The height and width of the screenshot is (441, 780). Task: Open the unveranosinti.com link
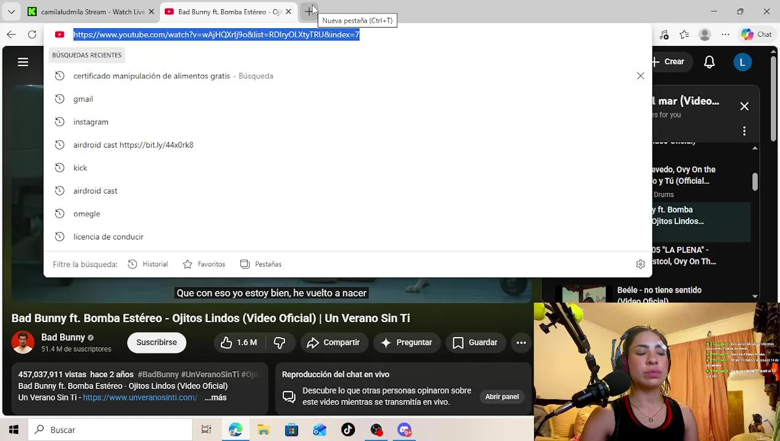point(140,398)
